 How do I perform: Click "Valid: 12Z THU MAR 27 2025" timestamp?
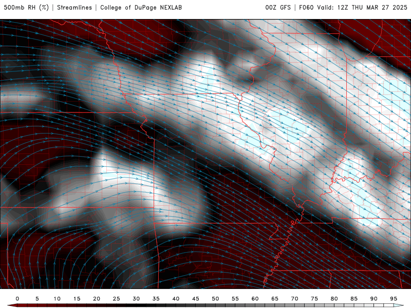362,7
